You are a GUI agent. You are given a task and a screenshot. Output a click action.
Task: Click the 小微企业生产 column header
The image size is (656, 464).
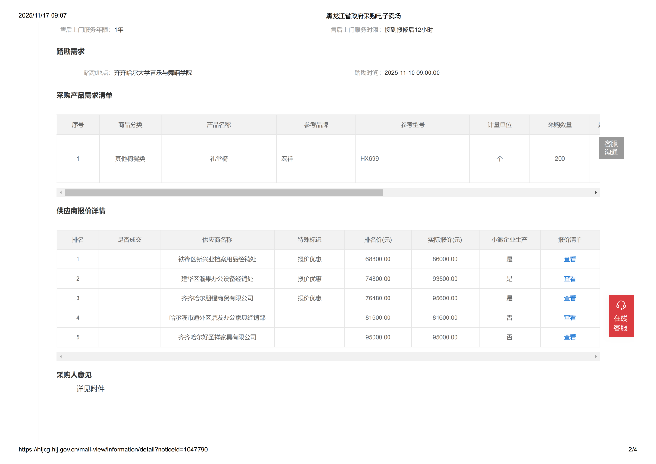click(x=509, y=240)
